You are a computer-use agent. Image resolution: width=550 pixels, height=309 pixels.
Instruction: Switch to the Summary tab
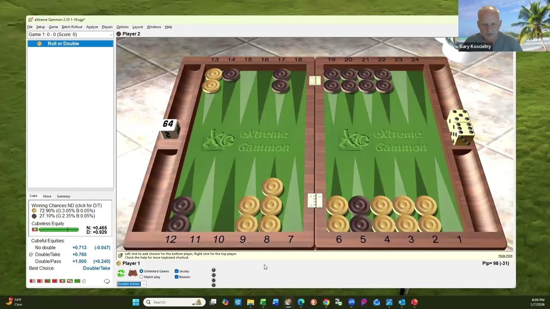click(x=64, y=196)
